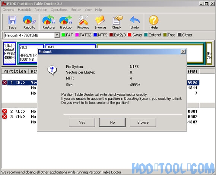Click the olive Free legend swatch

coord(165,35)
